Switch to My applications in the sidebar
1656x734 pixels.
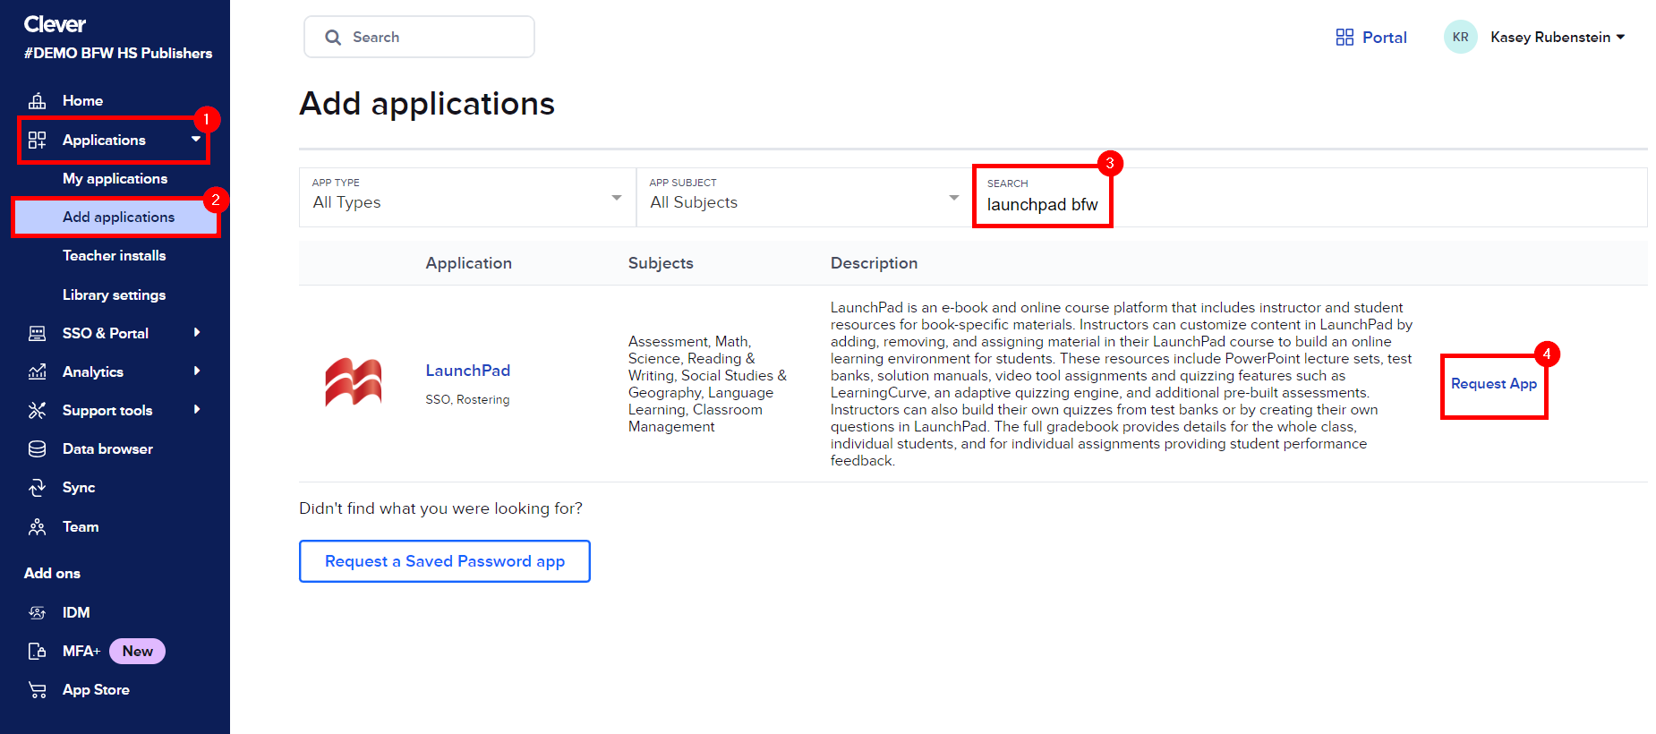(115, 178)
